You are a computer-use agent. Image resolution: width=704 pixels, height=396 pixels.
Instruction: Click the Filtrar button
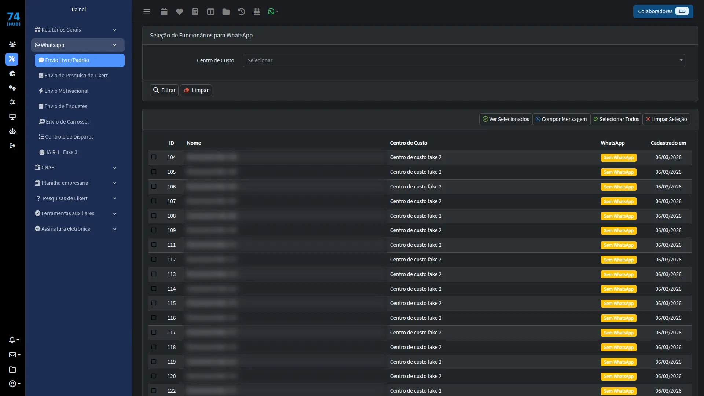[164, 90]
